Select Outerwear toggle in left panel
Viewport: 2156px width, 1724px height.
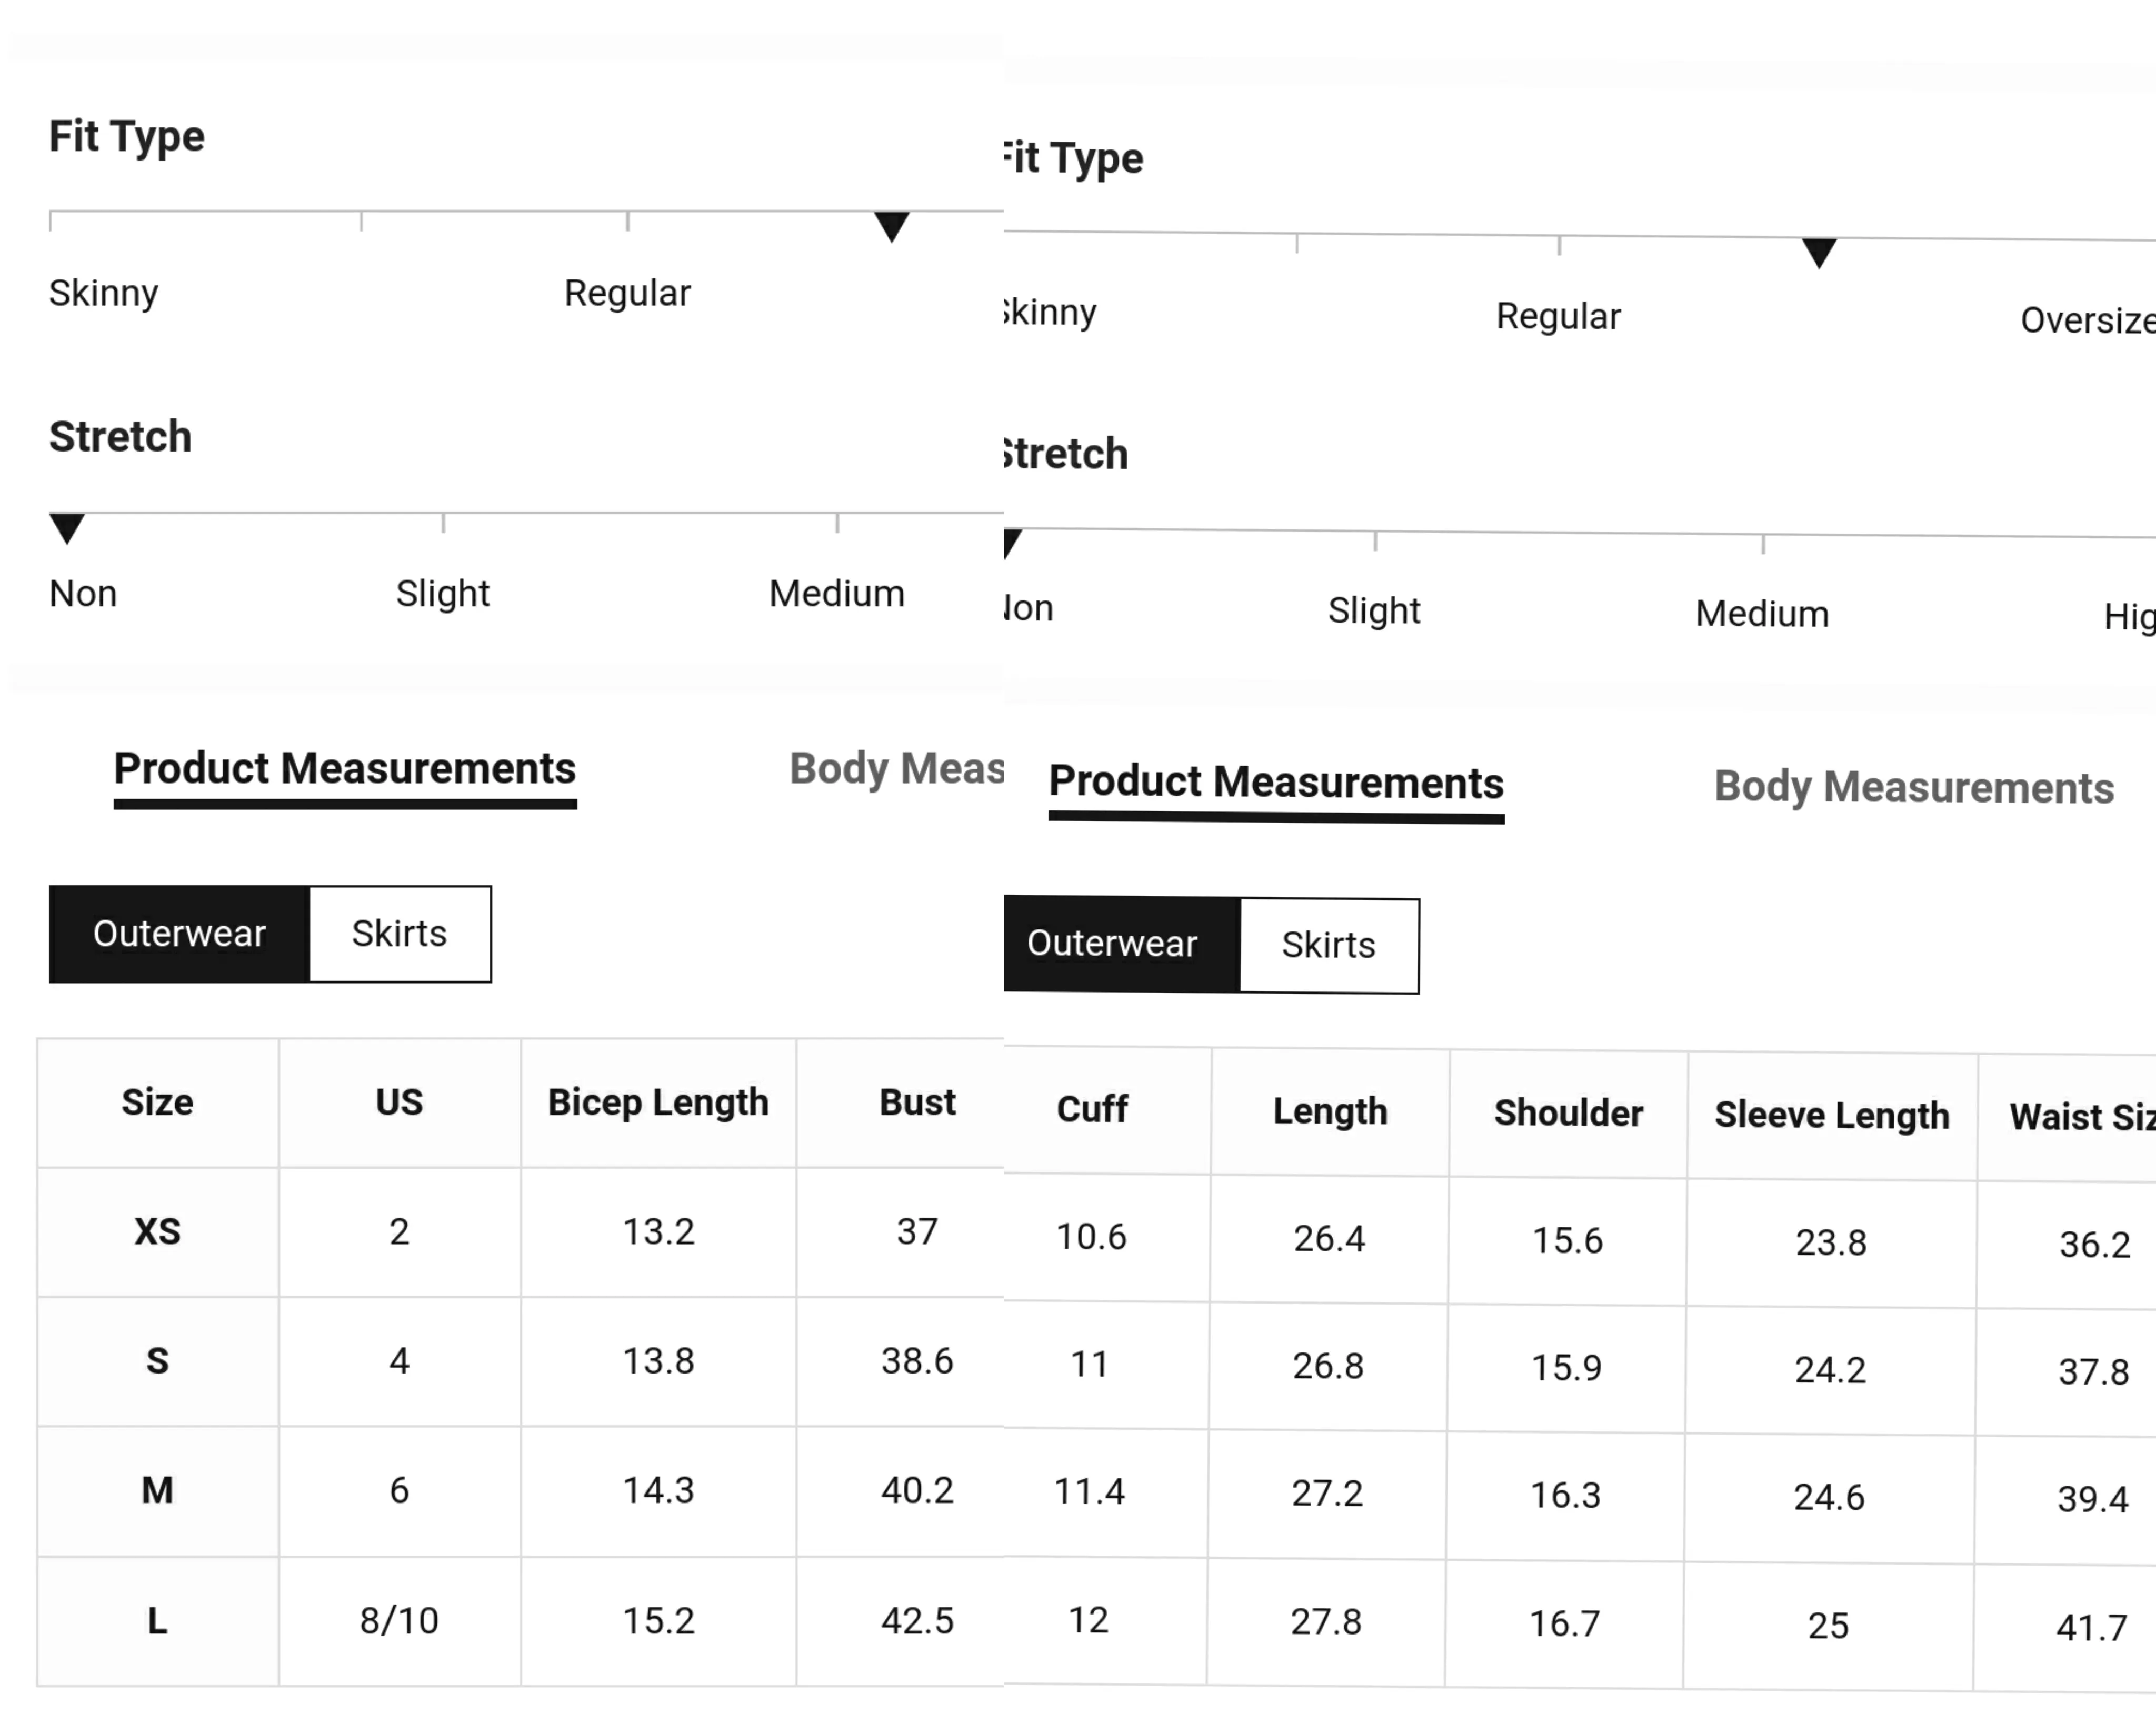point(179,934)
